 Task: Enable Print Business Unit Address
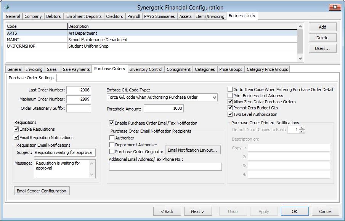230,96
